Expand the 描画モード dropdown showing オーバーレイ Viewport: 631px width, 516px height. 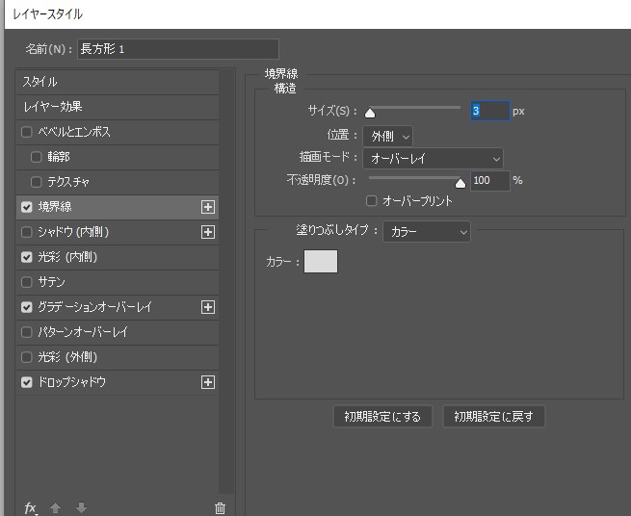click(x=433, y=158)
